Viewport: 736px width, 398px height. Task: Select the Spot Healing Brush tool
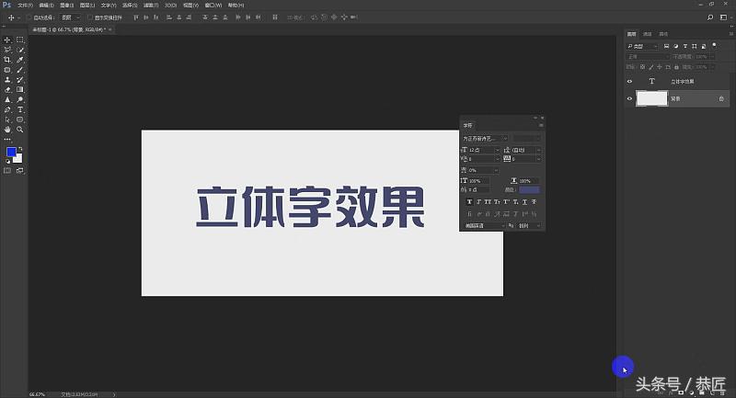(7, 70)
